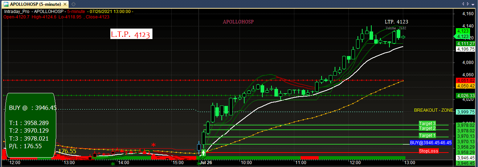Click the red 4,051.02 price axis tag
Viewport: 478px width, 167px height.
[465, 80]
